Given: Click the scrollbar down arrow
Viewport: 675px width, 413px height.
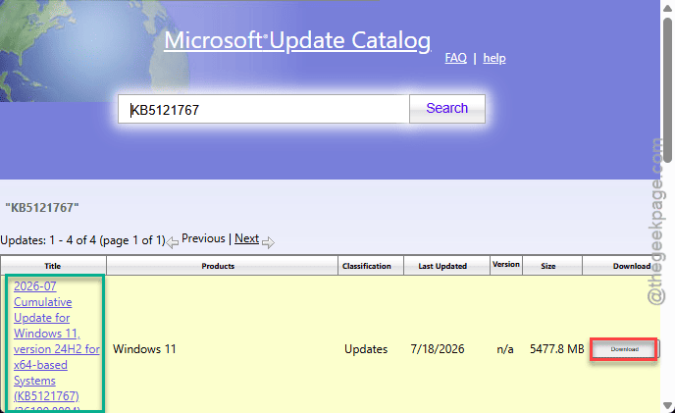Looking at the screenshot, I should (x=667, y=405).
